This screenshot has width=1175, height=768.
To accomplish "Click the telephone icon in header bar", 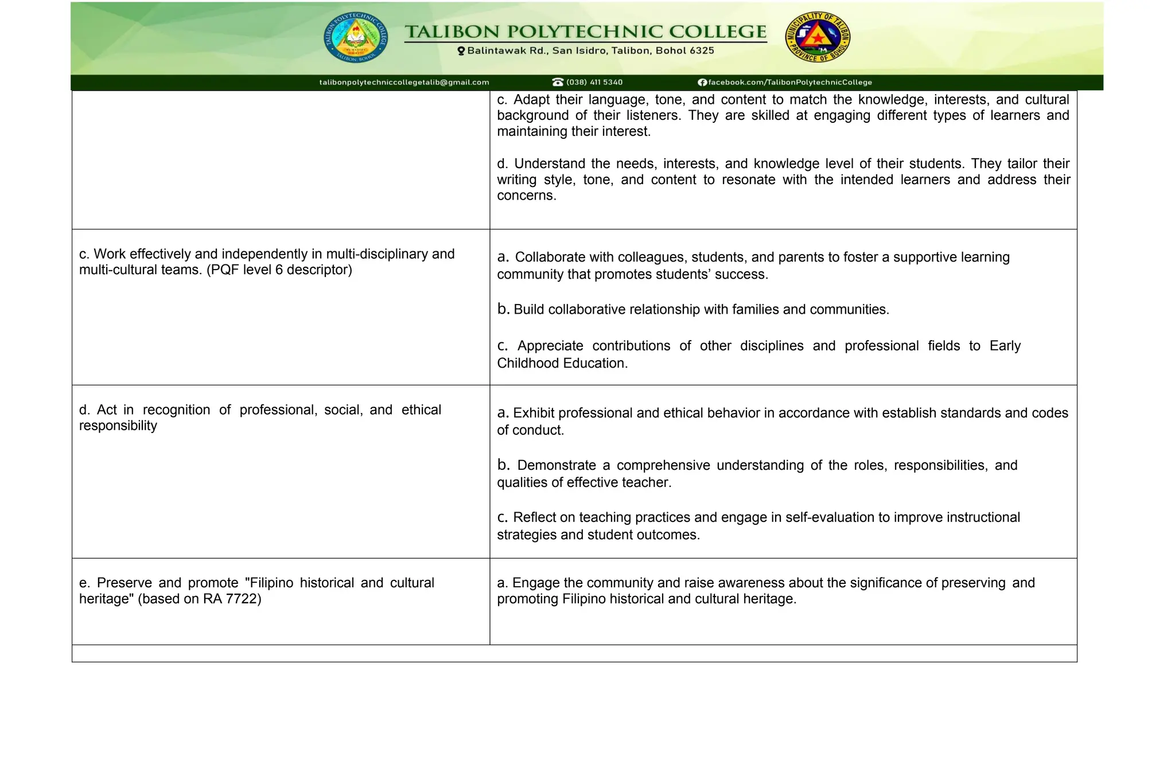I will [x=557, y=82].
